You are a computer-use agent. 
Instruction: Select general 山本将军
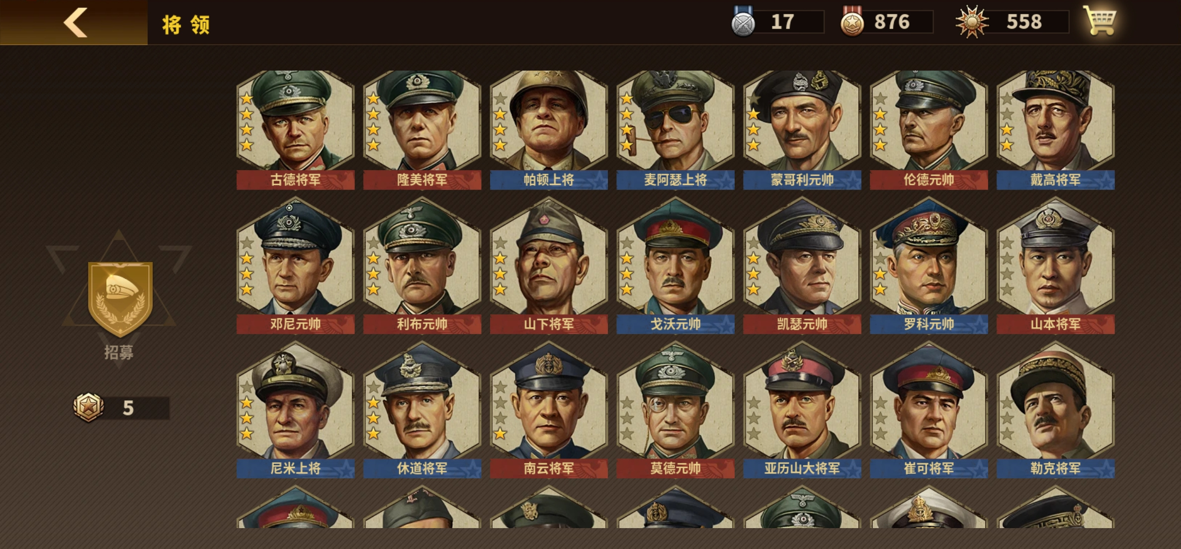(x=1056, y=266)
